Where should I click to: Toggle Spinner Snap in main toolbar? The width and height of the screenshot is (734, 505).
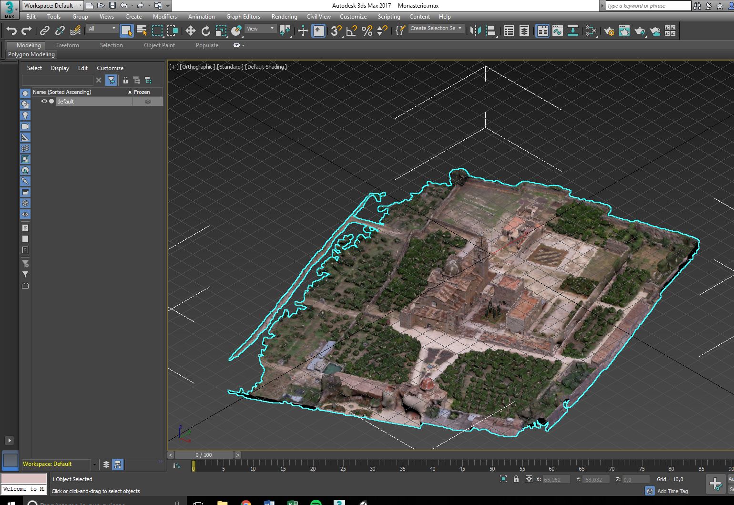[x=382, y=31]
